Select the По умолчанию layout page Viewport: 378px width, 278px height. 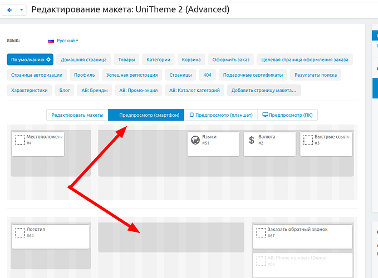pos(30,59)
